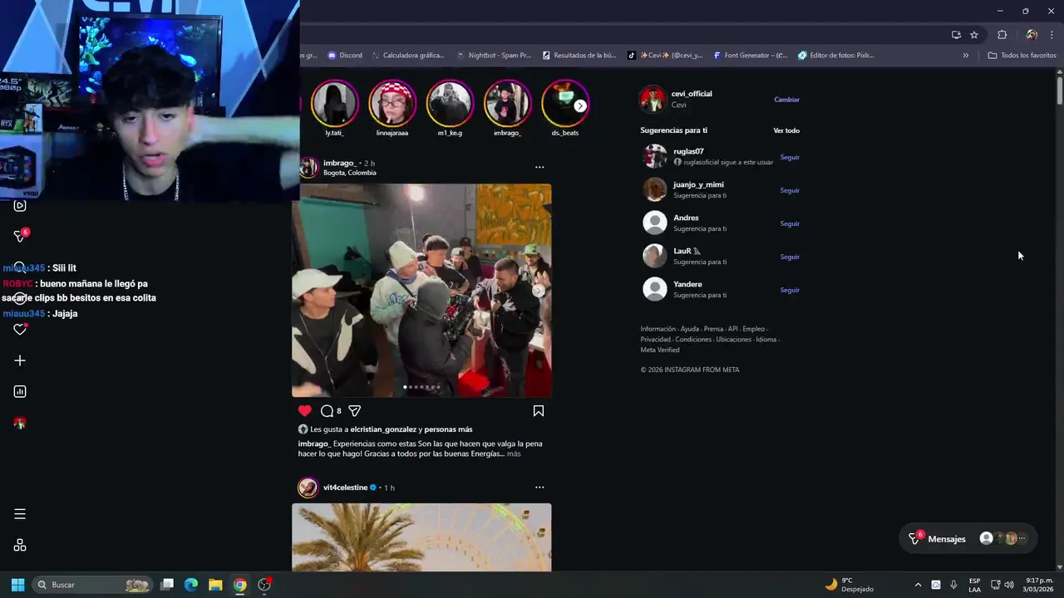The image size is (1064, 598).
Task: Open linnajaraaa story
Action: (392, 103)
